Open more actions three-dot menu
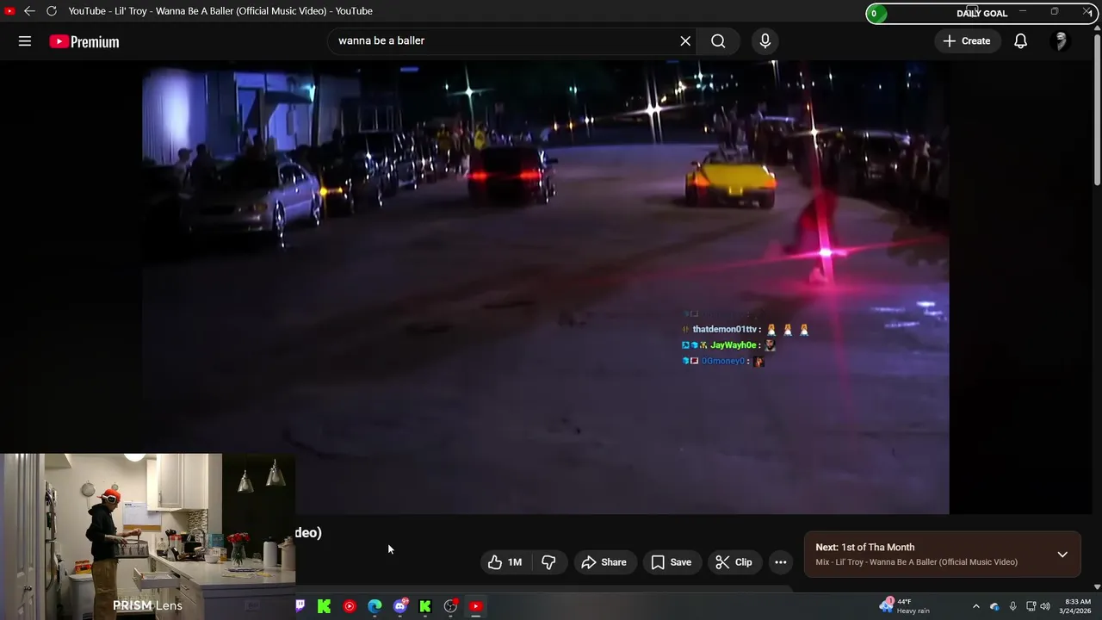This screenshot has width=1102, height=620. click(x=780, y=562)
